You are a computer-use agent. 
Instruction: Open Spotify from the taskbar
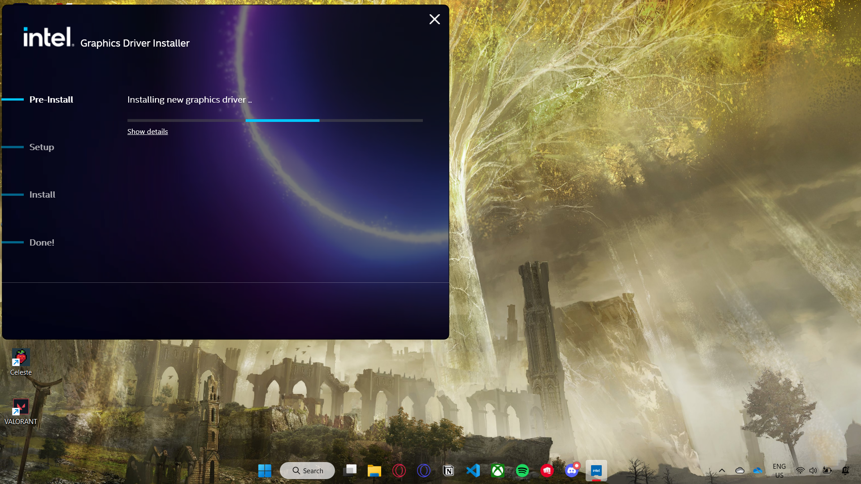[522, 471]
